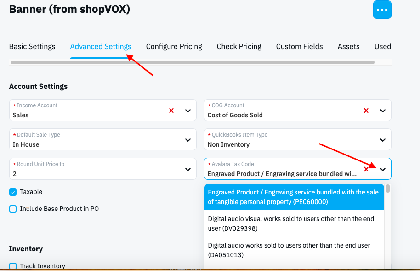The height and width of the screenshot is (271, 420).
Task: Enable Include Base Product in PO
Action: [x=13, y=209]
